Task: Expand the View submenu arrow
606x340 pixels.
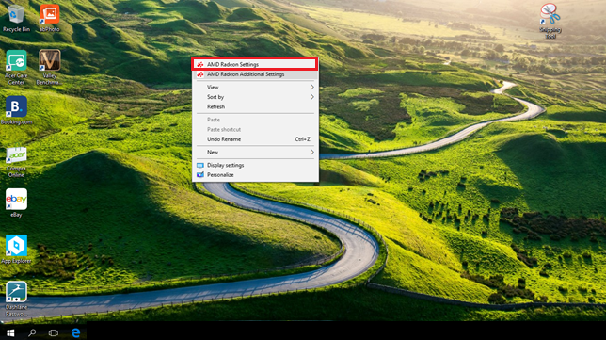Action: (311, 87)
